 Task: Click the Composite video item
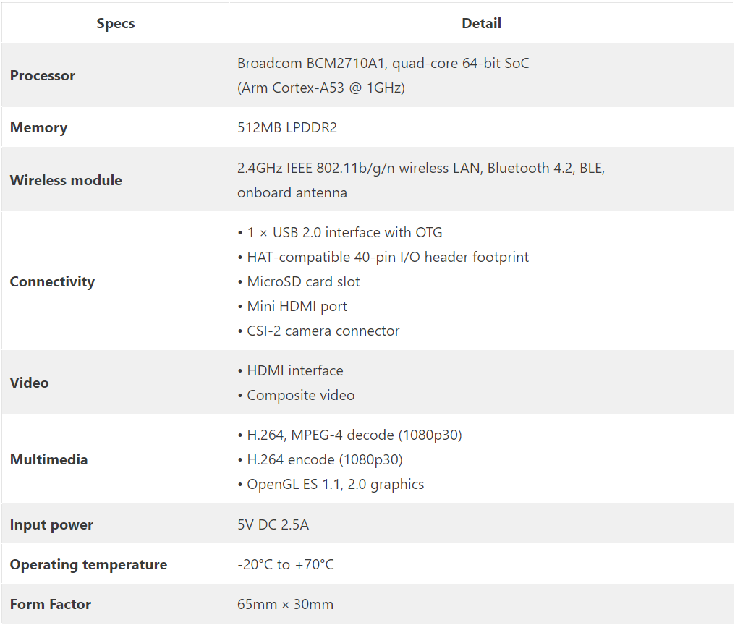(300, 395)
